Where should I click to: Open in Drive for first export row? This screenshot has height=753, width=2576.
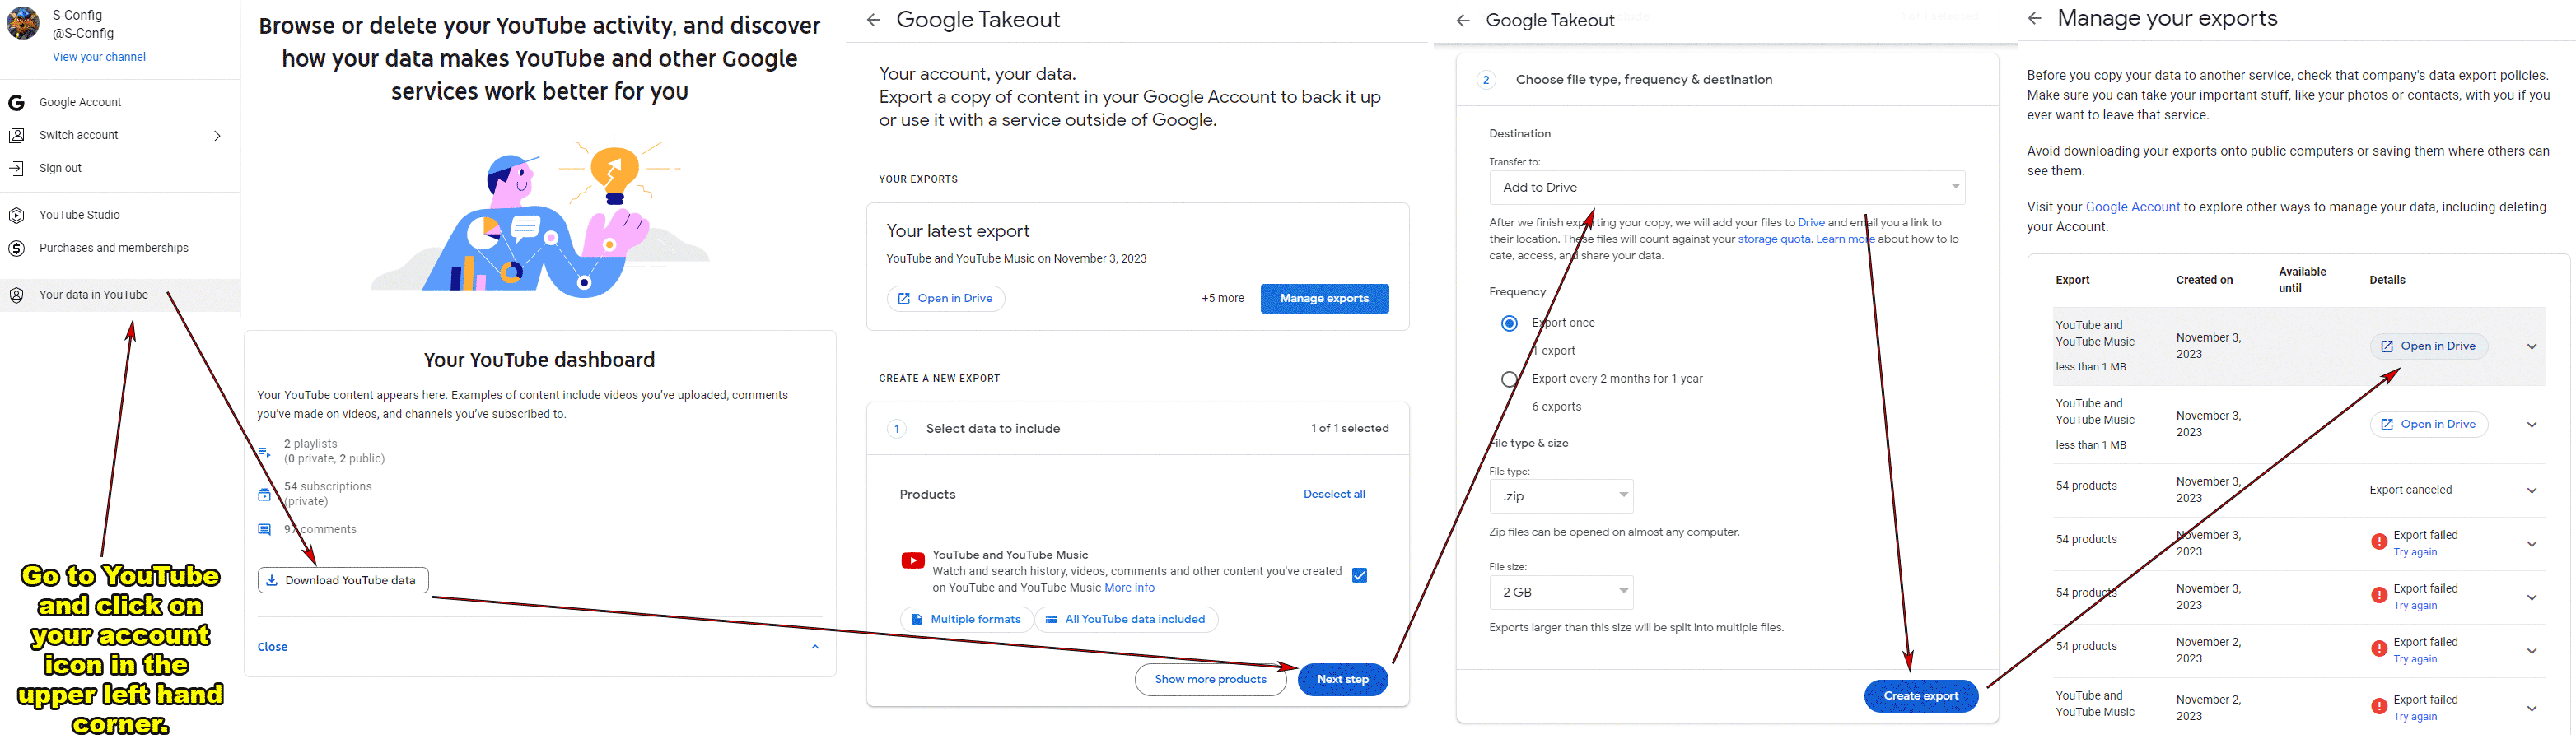tap(2428, 346)
